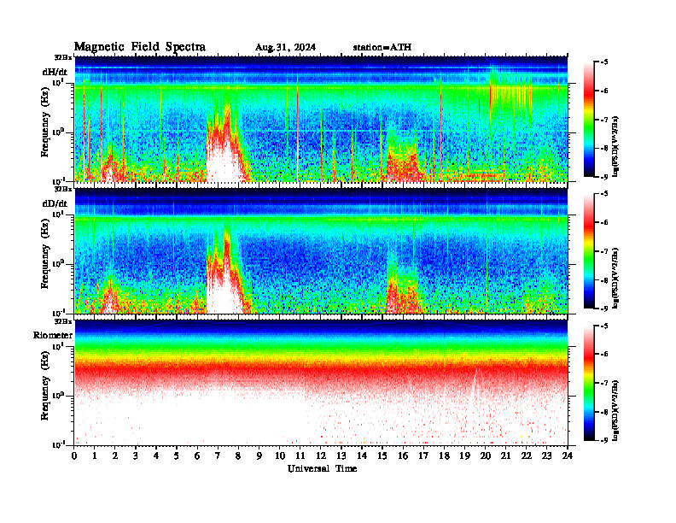Click the -7 tick on dD/dt color scale
Screen dimensions: 676x523
coord(604,251)
